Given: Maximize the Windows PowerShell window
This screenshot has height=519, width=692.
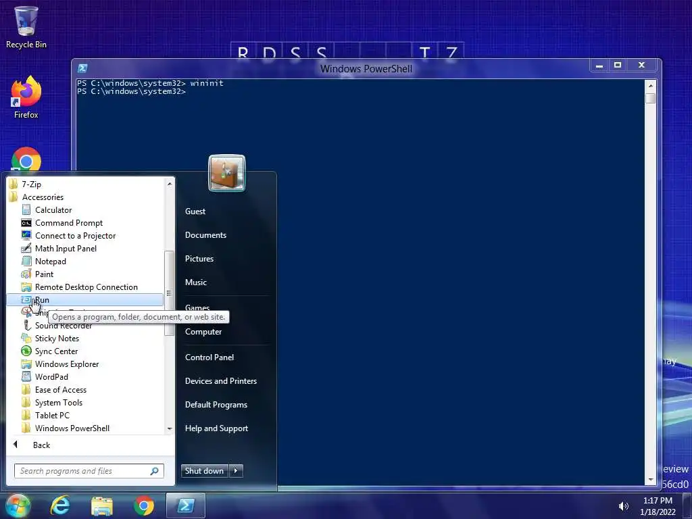Looking at the screenshot, I should [x=618, y=66].
